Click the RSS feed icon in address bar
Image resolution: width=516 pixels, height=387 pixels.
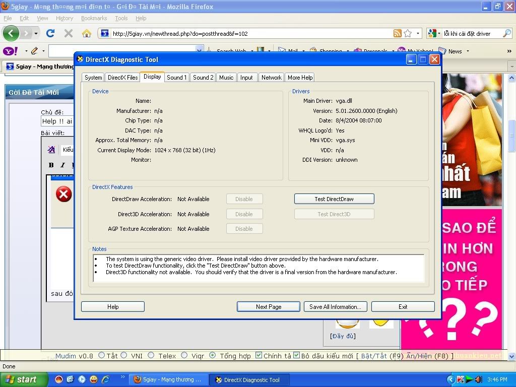coord(398,33)
